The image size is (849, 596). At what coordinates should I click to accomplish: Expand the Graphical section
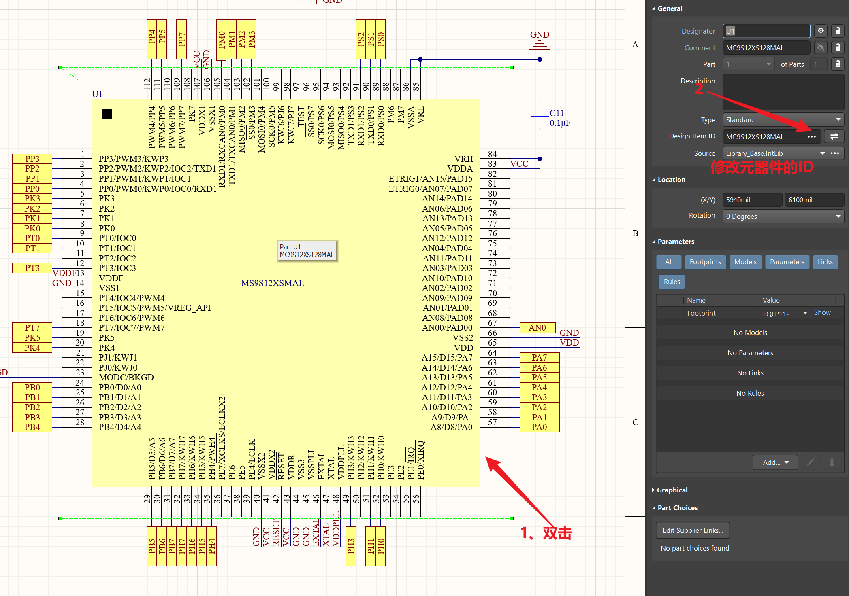[672, 490]
